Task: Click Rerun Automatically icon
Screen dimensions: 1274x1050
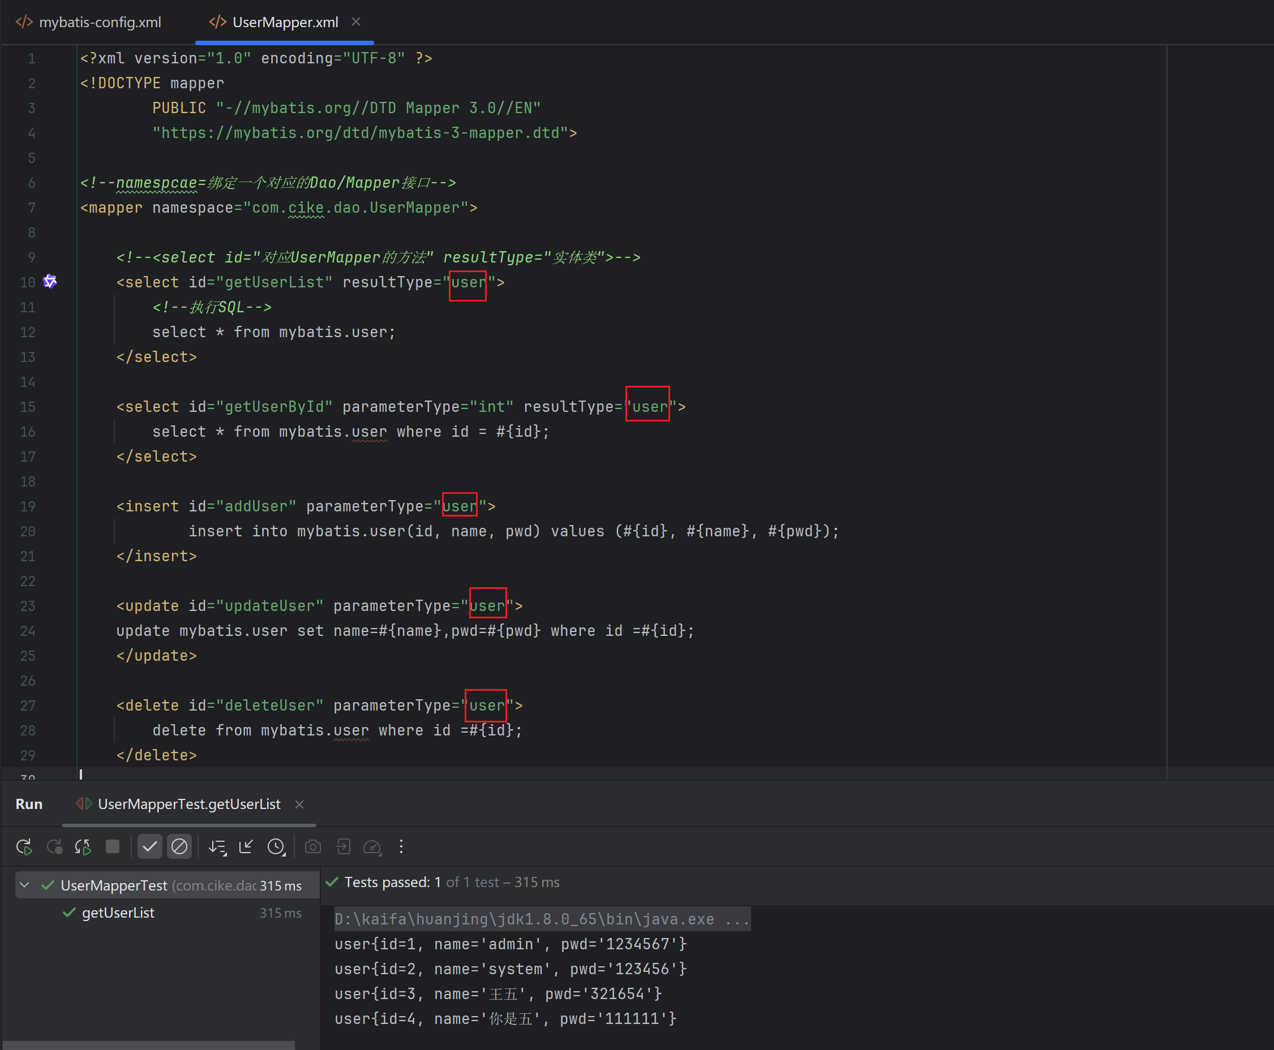Action: pos(83,847)
